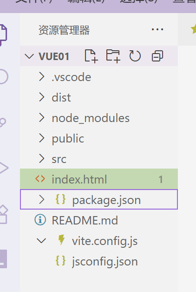The width and height of the screenshot is (196, 292).
Task: Select the public folder name
Action: [x=68, y=139]
